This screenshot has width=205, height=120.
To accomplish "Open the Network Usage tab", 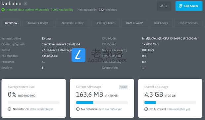I will coord(38,23).
